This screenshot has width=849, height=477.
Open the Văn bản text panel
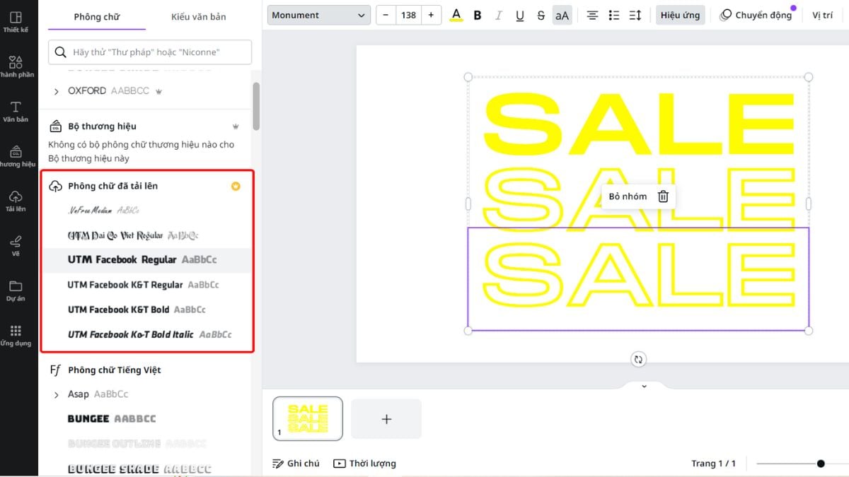pos(16,112)
